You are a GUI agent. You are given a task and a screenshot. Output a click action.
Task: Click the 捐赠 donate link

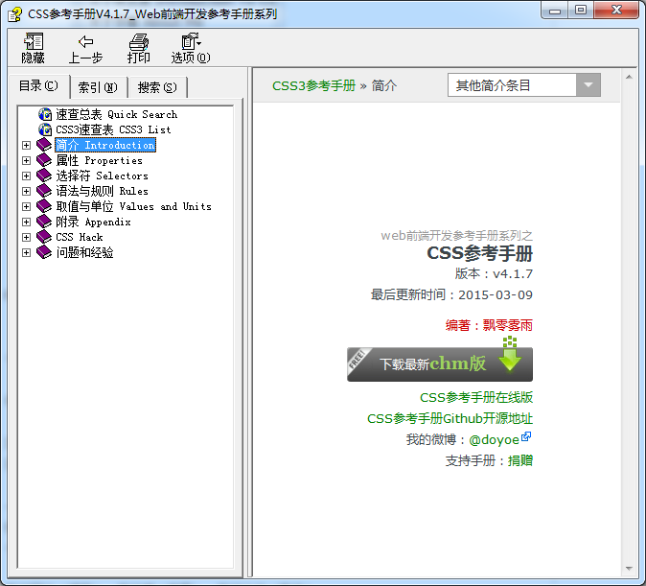click(519, 460)
